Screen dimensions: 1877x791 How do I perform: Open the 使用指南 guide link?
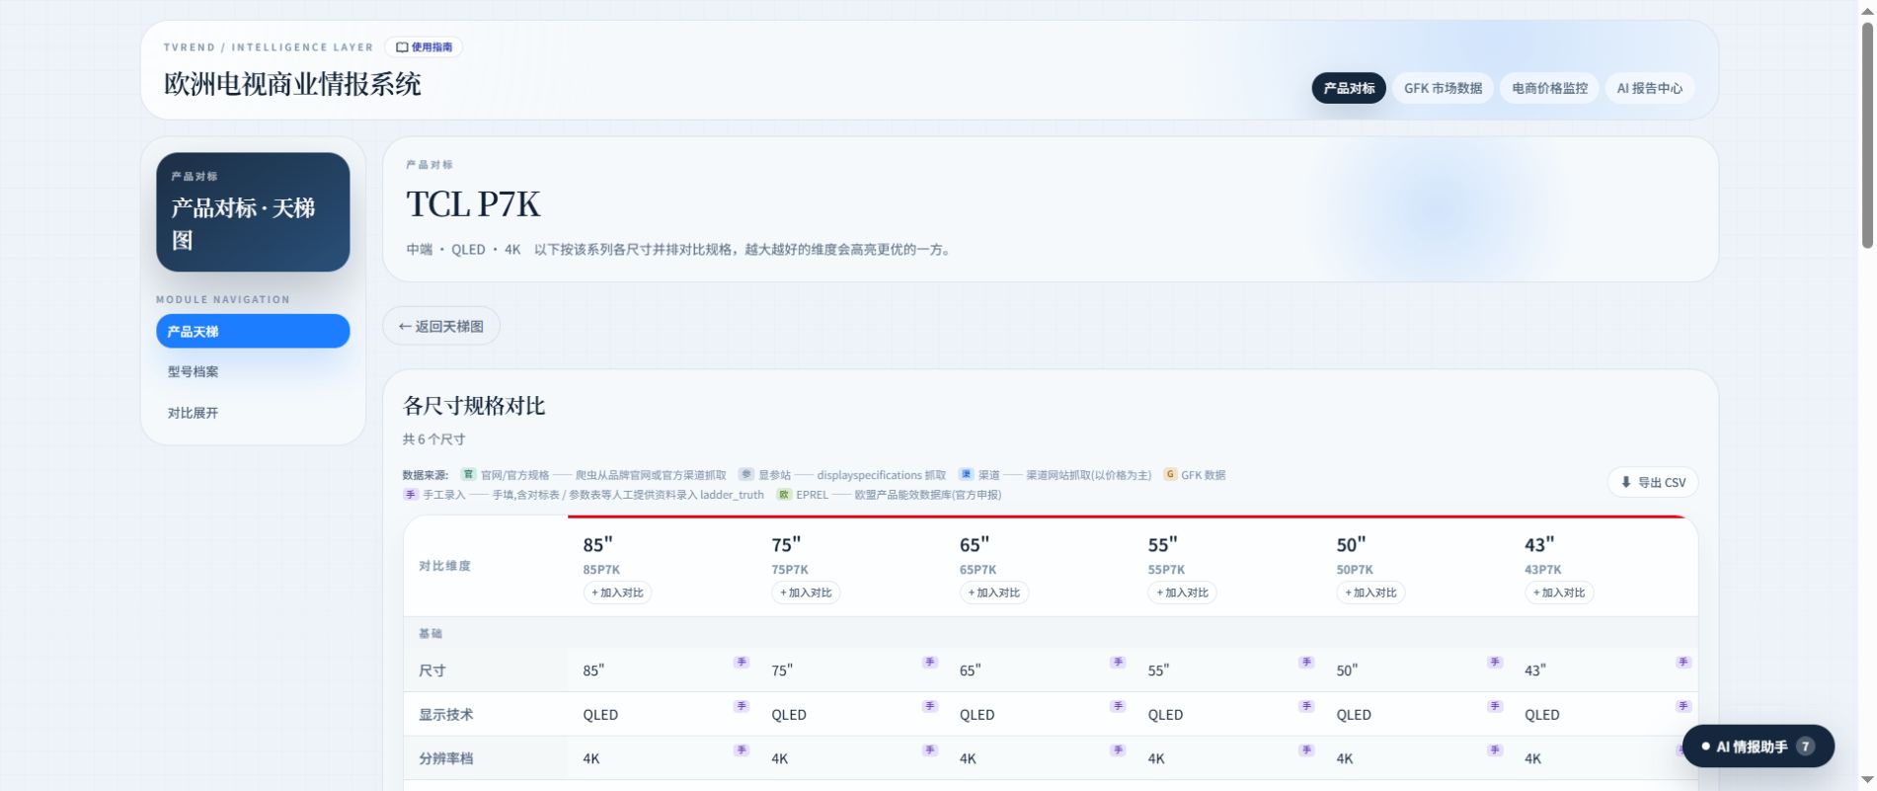pyautogui.click(x=424, y=47)
